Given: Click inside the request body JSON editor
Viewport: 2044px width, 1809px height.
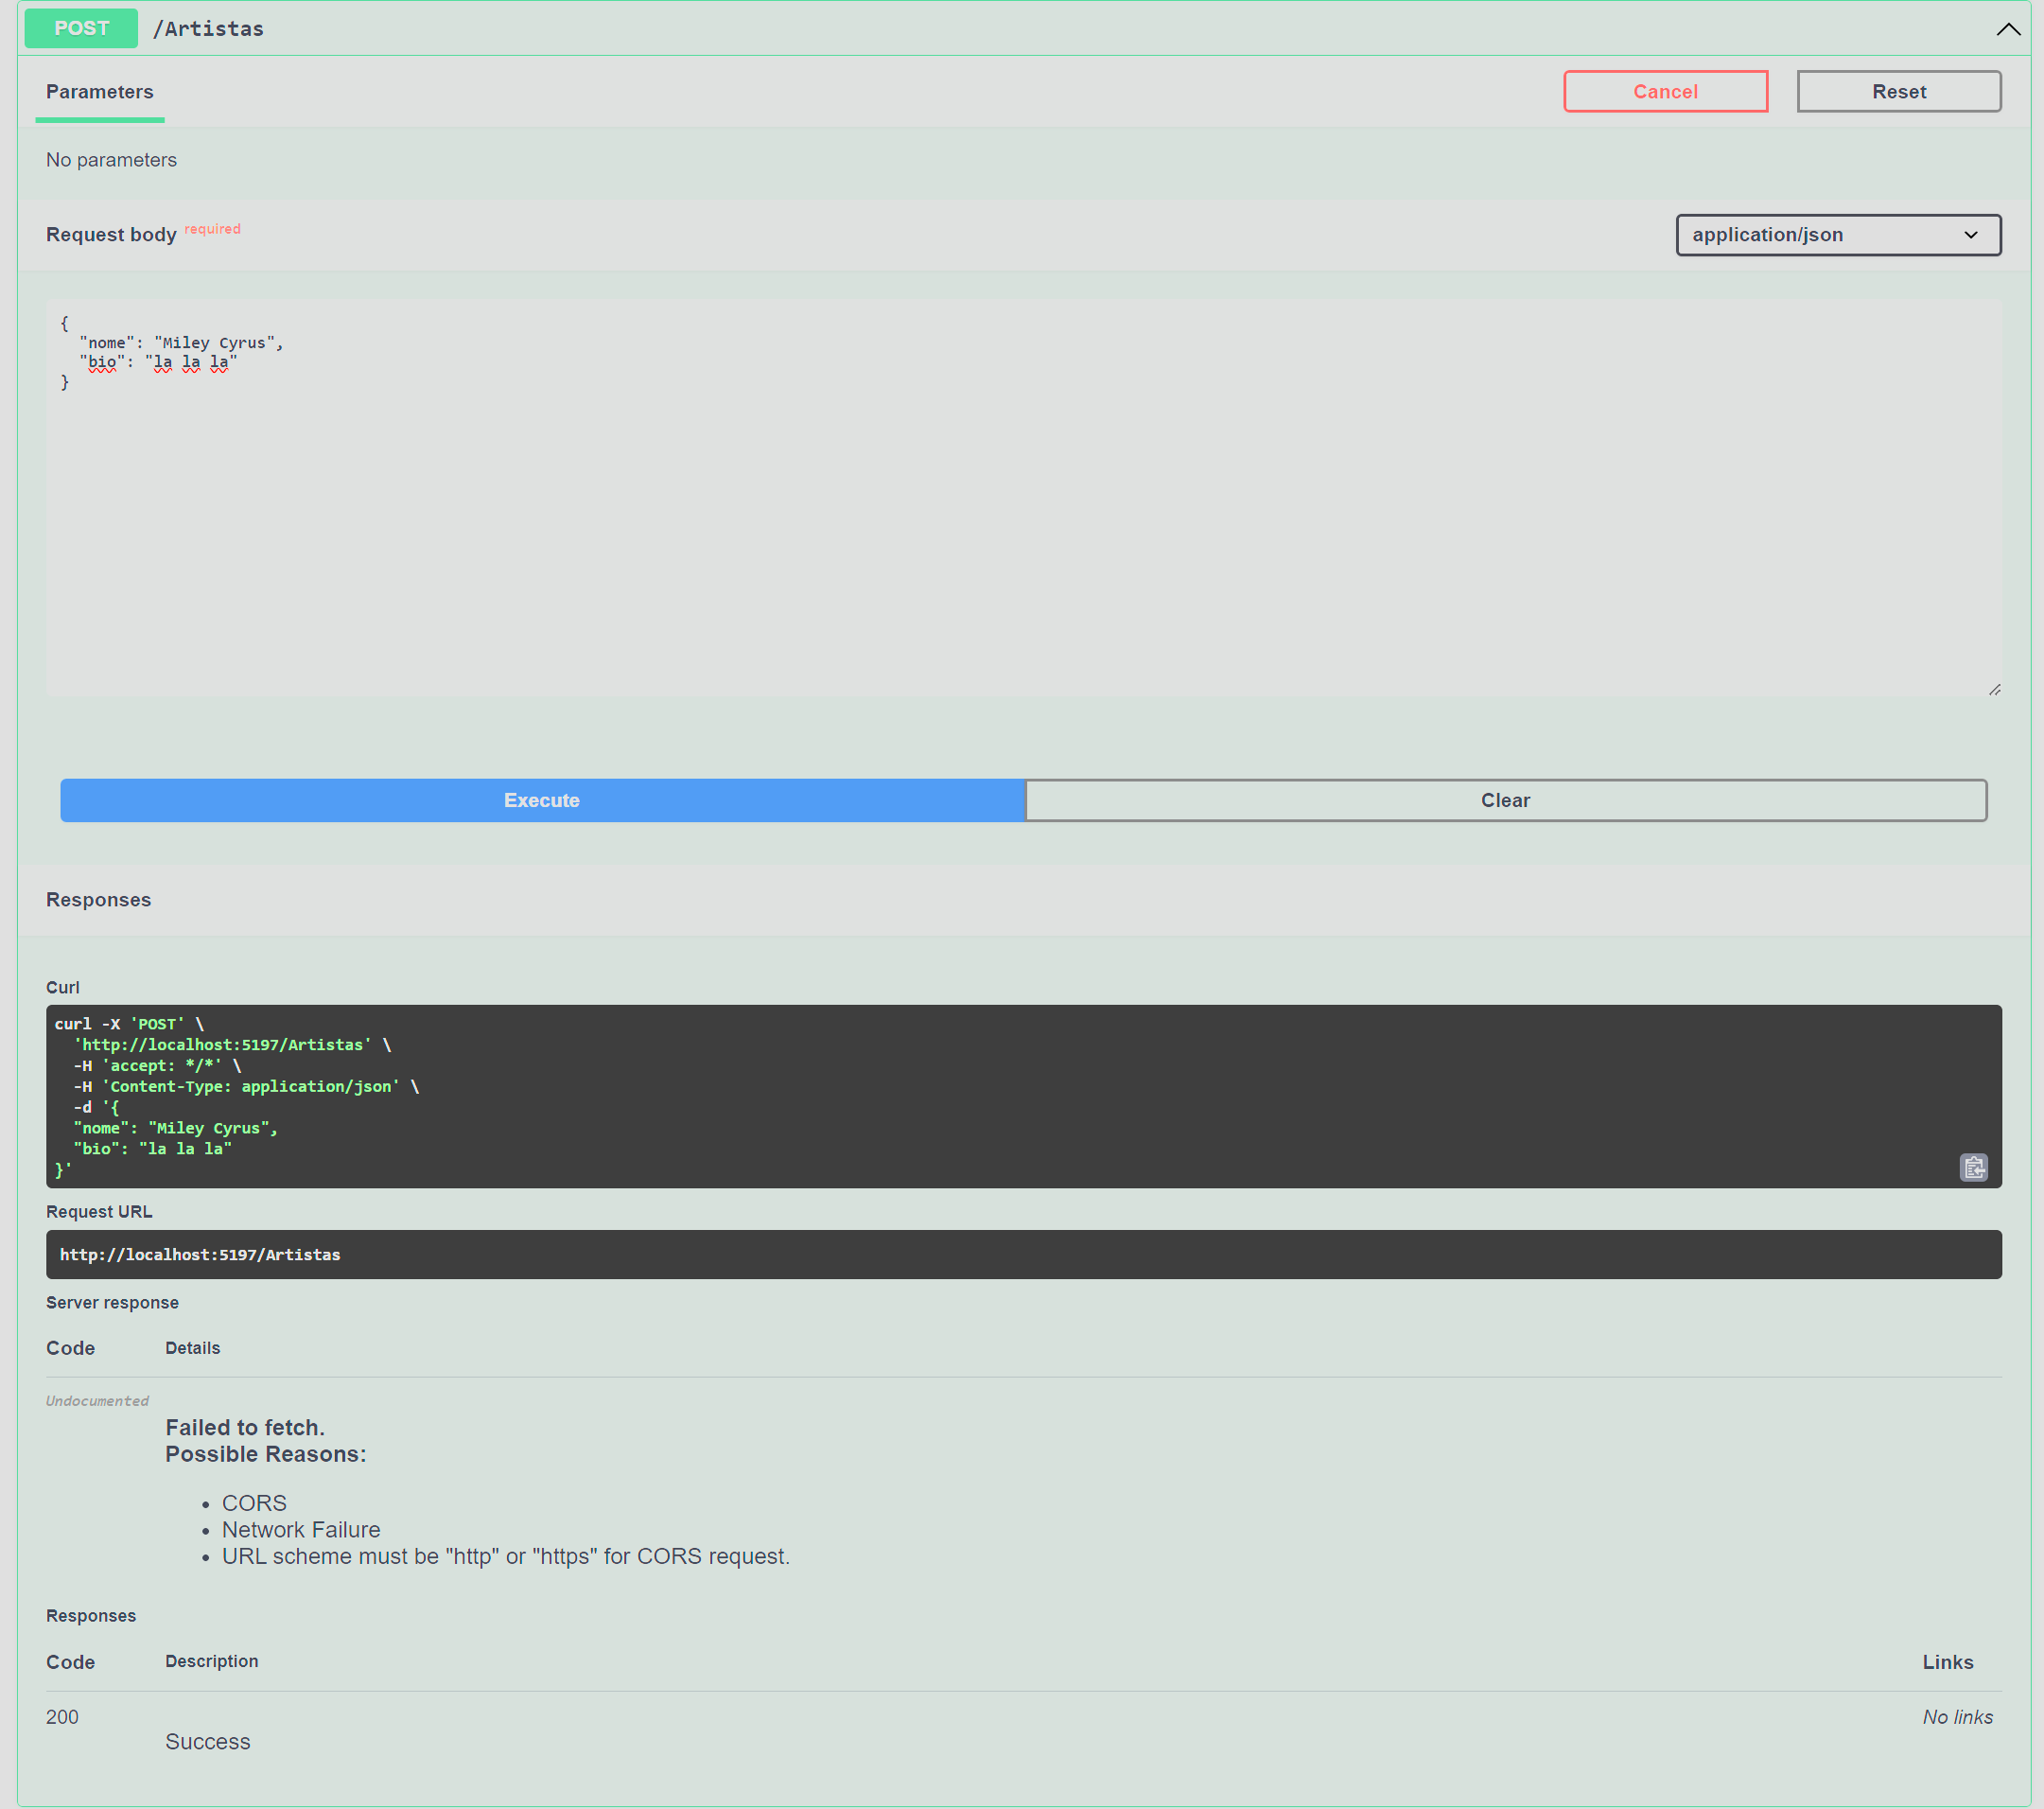Looking at the screenshot, I should click(x=1023, y=498).
